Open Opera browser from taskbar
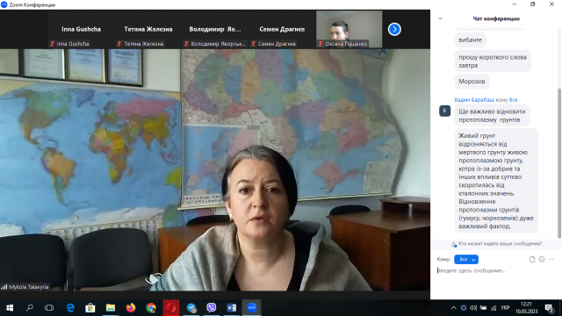This screenshot has width=562, height=316. [171, 308]
